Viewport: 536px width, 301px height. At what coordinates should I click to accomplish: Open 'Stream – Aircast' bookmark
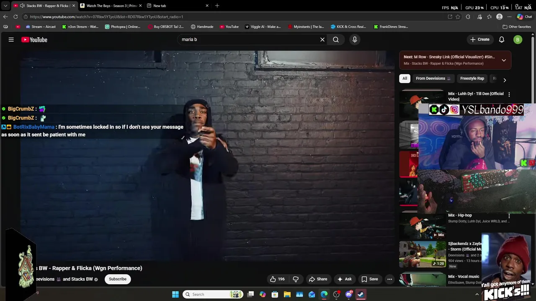click(41, 27)
